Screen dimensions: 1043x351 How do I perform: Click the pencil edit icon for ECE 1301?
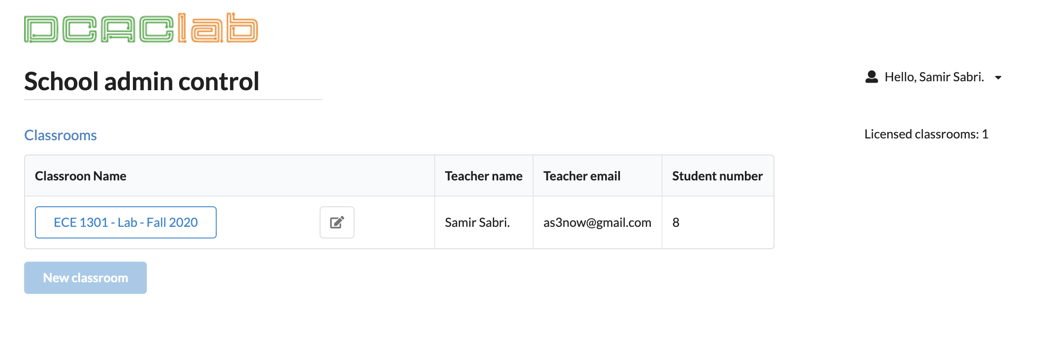coord(337,222)
